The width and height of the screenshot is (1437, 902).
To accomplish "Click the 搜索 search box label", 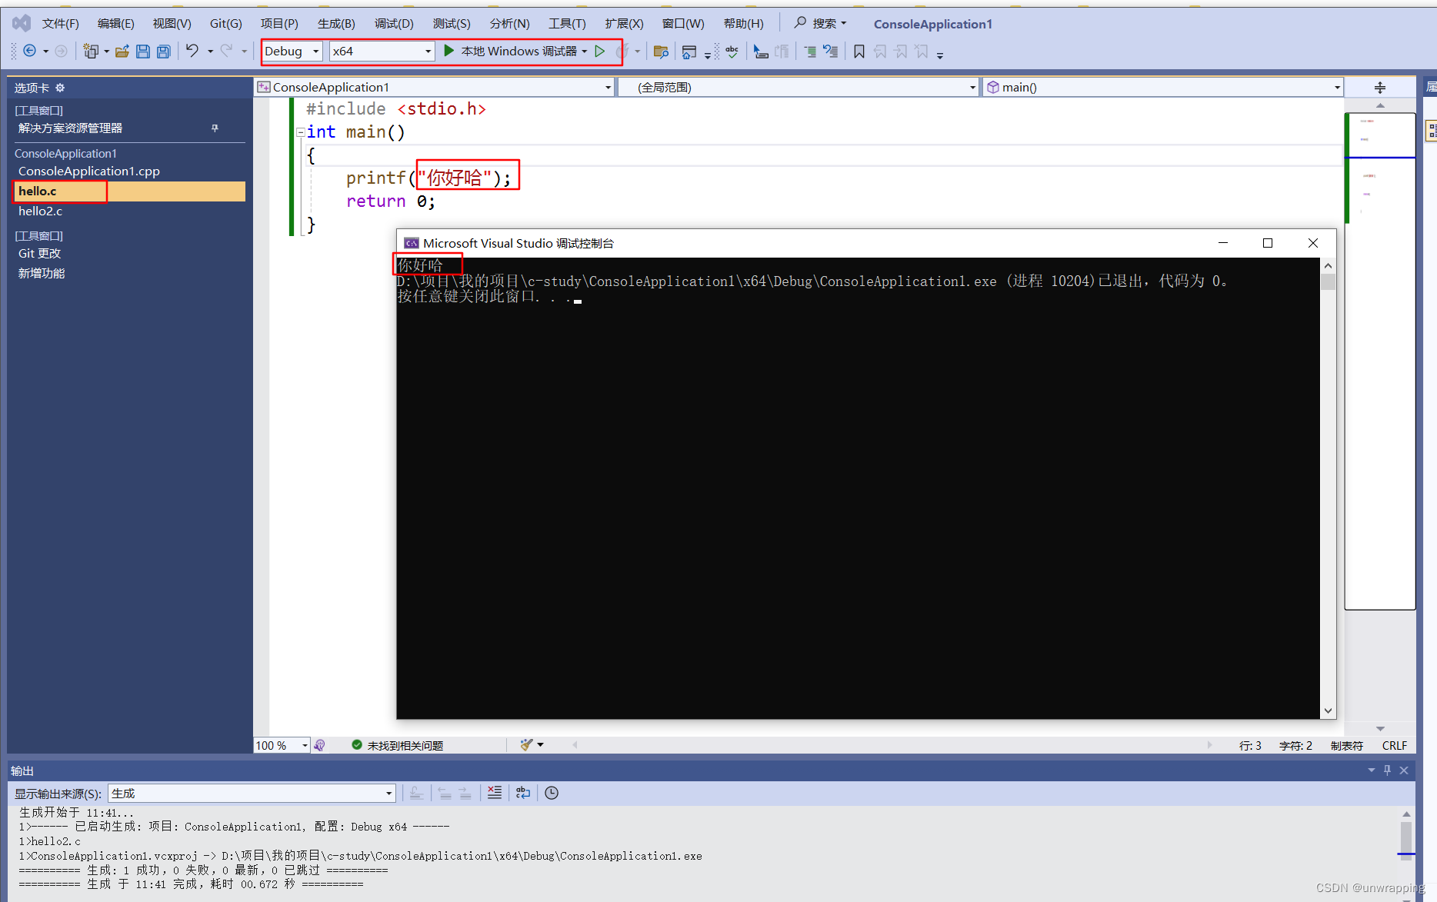I will (x=825, y=24).
